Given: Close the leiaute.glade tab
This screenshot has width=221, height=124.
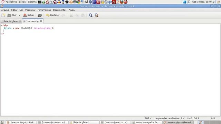Looking at the screenshot, I should (20, 21).
